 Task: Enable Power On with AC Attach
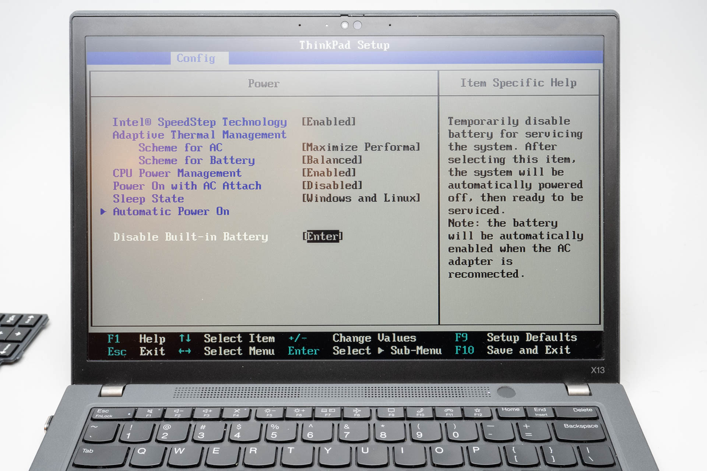point(332,185)
